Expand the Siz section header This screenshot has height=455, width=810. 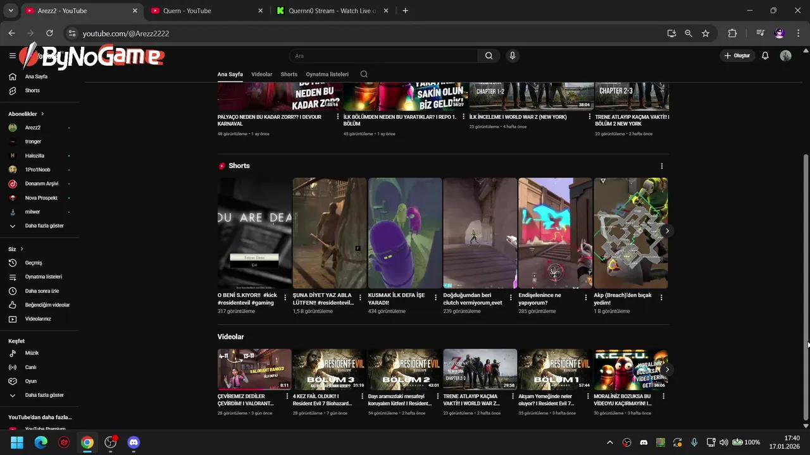tap(16, 249)
